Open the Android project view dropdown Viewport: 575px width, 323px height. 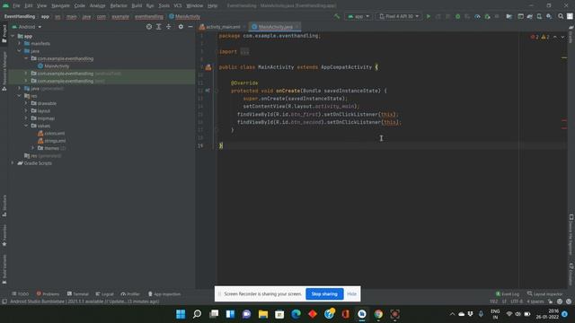pos(27,27)
